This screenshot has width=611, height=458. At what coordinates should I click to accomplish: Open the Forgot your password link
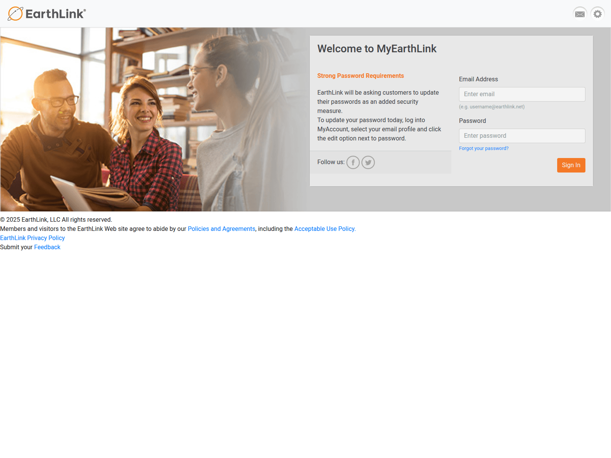tap(484, 148)
